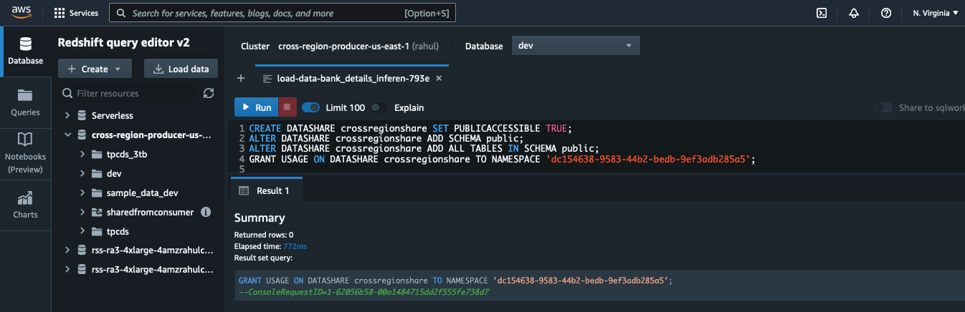Click the GRANT USAGE line in editor
The height and width of the screenshot is (312, 965).
pyautogui.click(x=503, y=159)
